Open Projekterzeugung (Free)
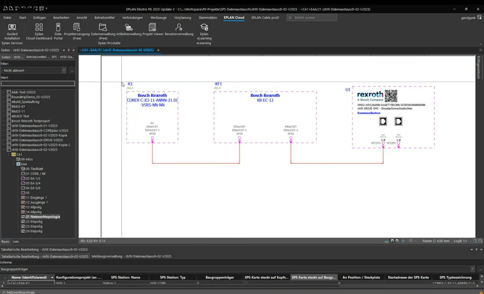Image resolution: width=484 pixels, height=294 pixels. (x=77, y=32)
